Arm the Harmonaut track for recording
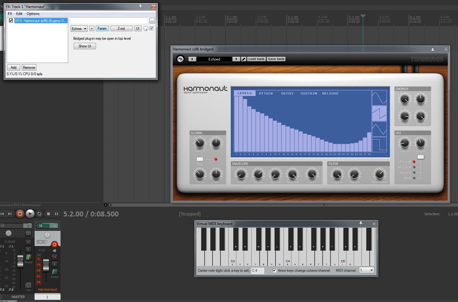The height and width of the screenshot is (302, 458). click(x=54, y=244)
